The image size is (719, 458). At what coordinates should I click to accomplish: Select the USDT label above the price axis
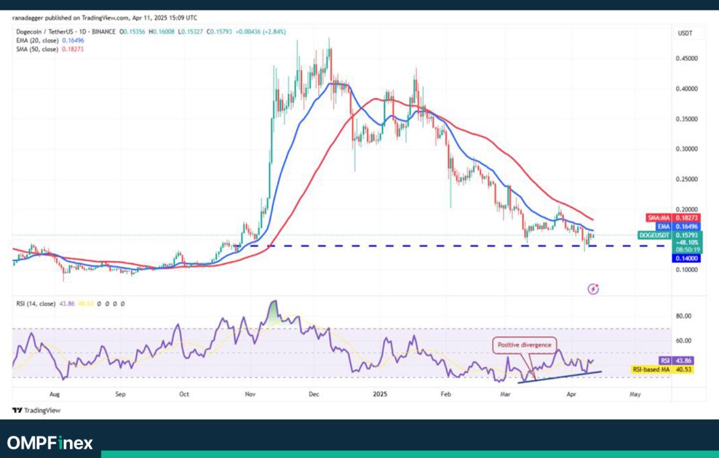(685, 33)
